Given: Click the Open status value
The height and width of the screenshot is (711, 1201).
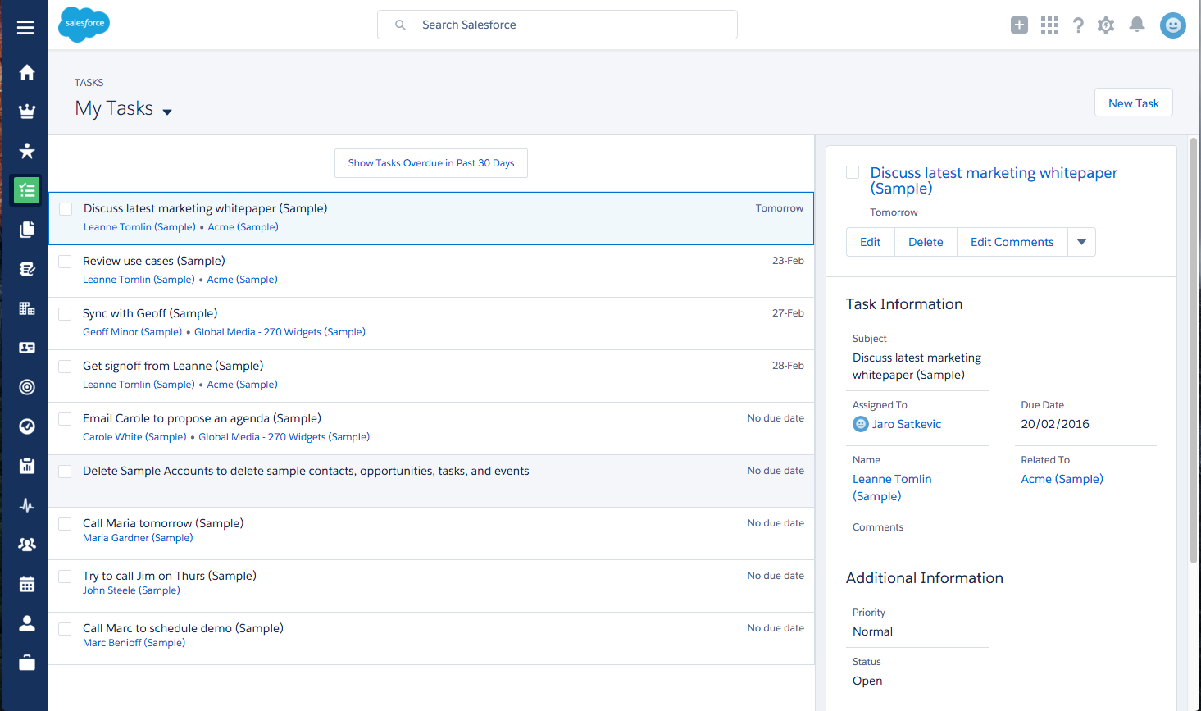Looking at the screenshot, I should [x=867, y=681].
